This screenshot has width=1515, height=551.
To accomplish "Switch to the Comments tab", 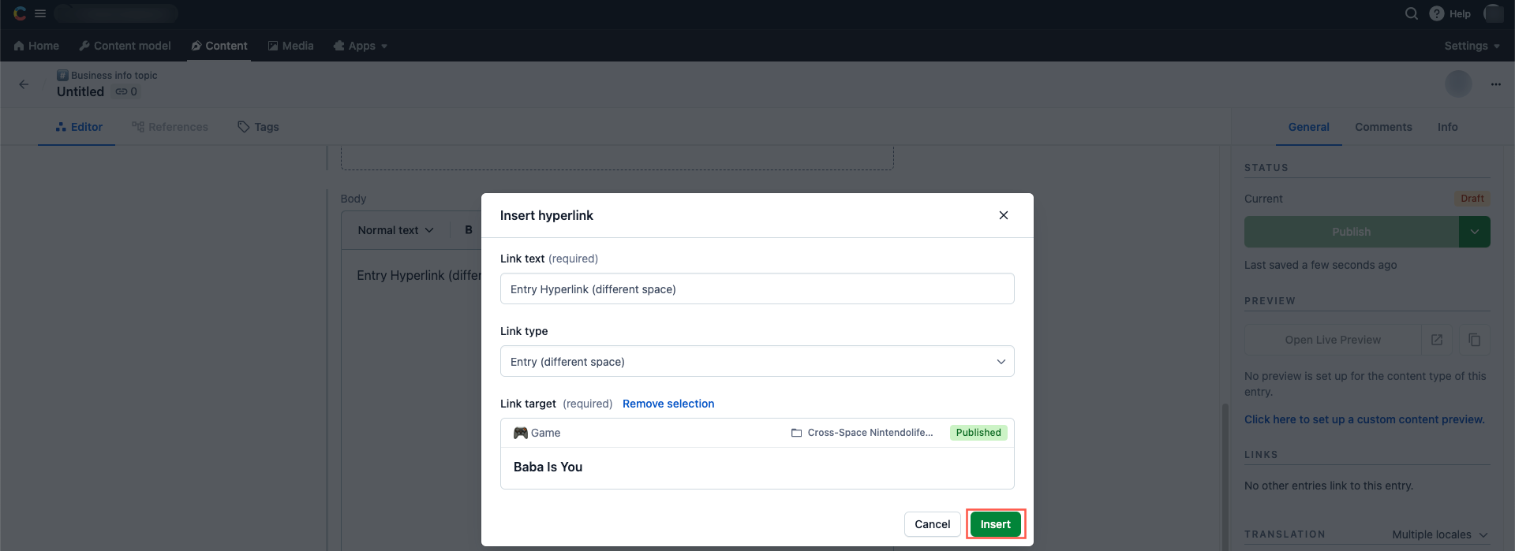I will 1383,127.
